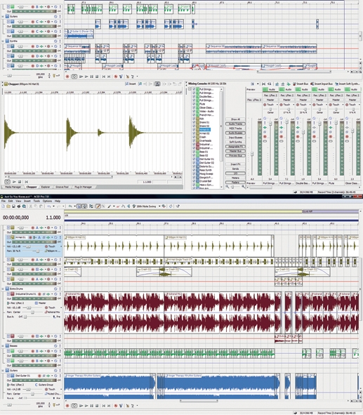
Task: Zoom out with the Mixing Console magnifier icon
Action: [x=227, y=186]
